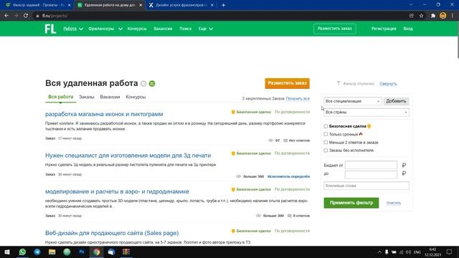
Task: Switch to Конкурсы tab below heading
Action: click(136, 97)
